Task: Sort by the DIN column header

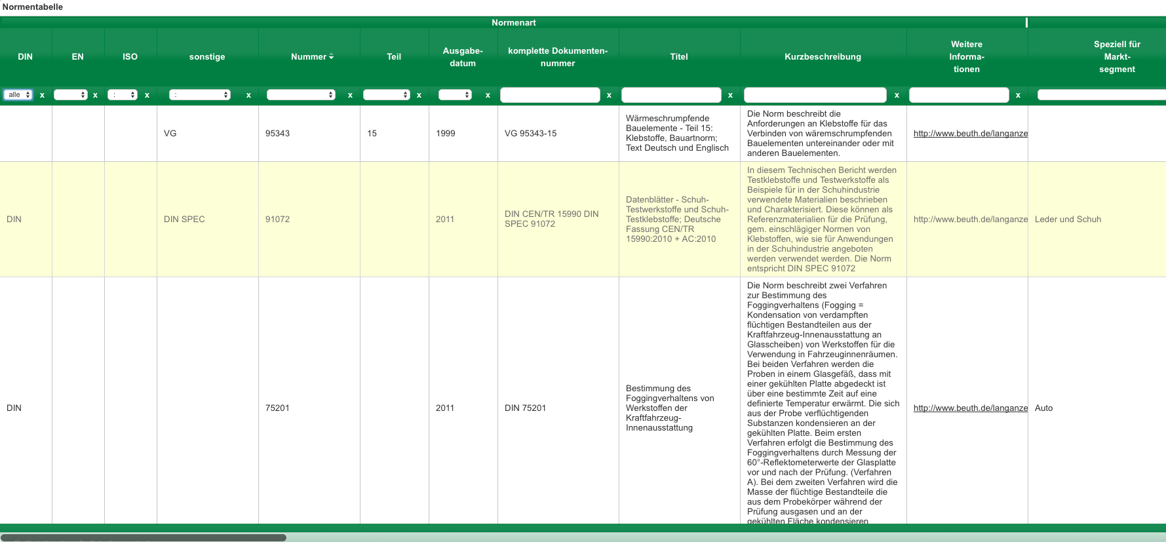Action: [x=26, y=57]
